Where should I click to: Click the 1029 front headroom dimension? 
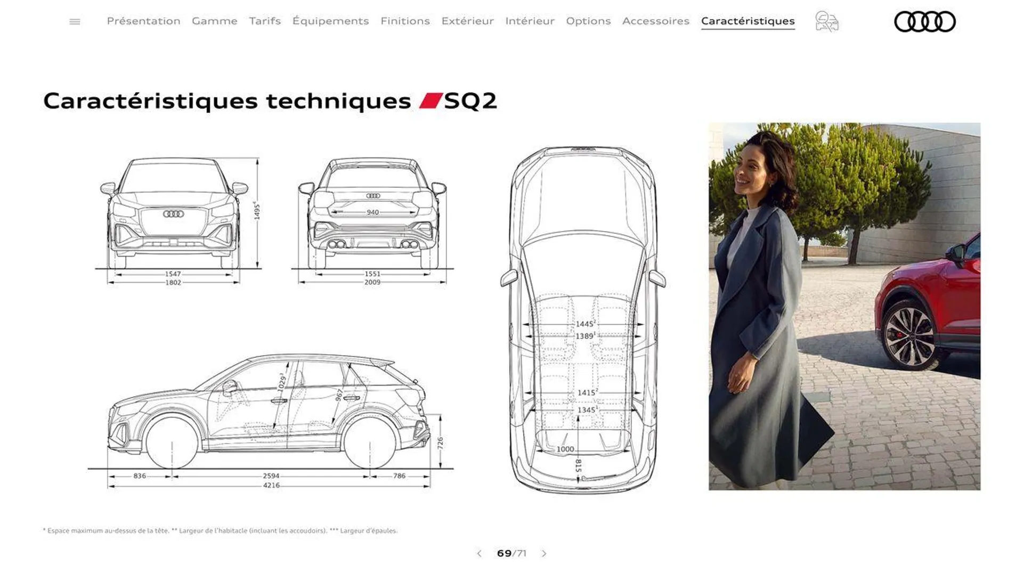click(x=282, y=382)
